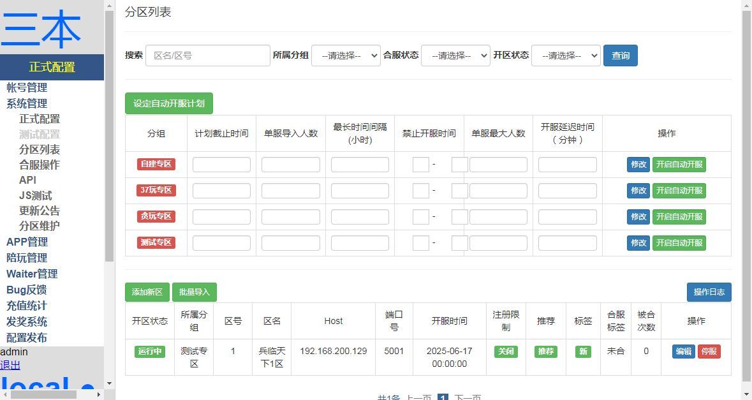
Task: Click 添加新区 to add a new zone
Action: (x=146, y=292)
